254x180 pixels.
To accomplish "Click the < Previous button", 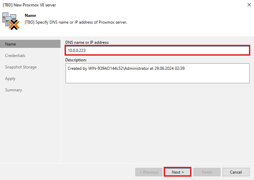I will click(x=149, y=172).
